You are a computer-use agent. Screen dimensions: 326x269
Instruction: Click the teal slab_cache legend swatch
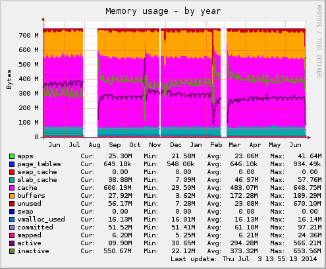click(12, 180)
